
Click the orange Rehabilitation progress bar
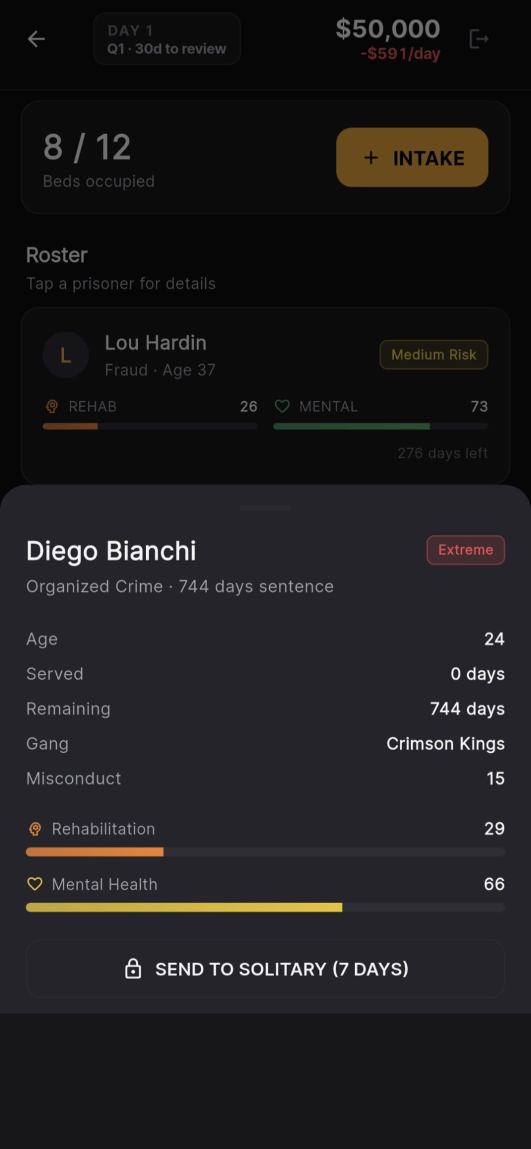click(x=265, y=852)
